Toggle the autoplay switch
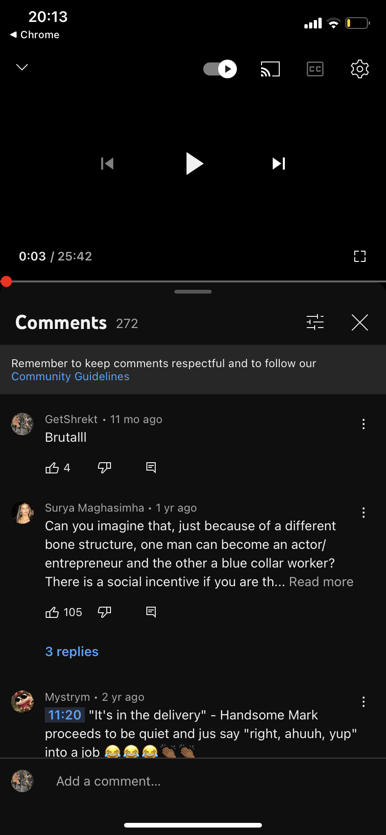386x835 pixels. (x=220, y=69)
